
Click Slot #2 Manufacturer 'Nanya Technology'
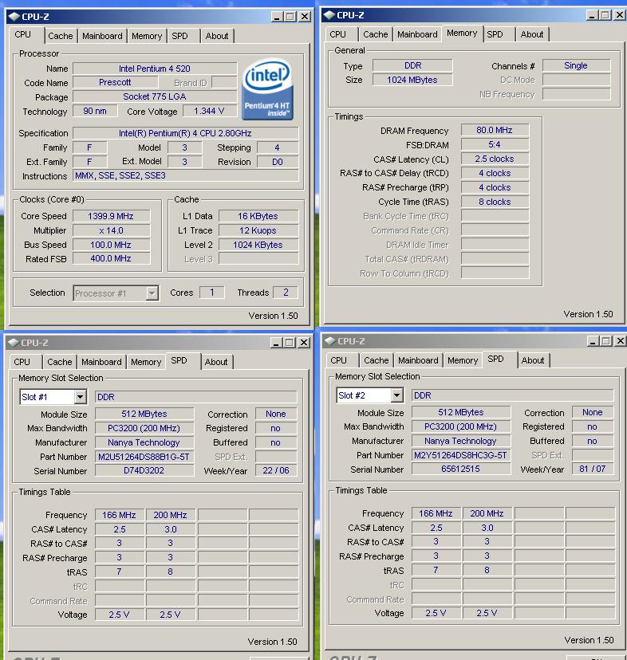[460, 441]
